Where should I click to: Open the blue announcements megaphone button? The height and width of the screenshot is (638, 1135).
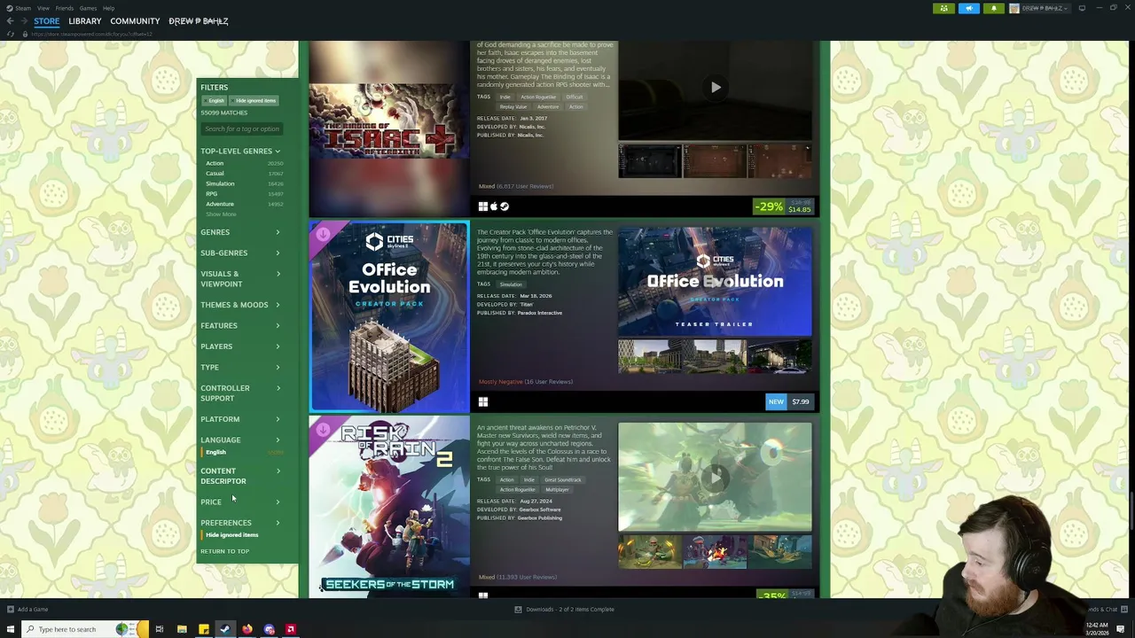click(x=968, y=8)
